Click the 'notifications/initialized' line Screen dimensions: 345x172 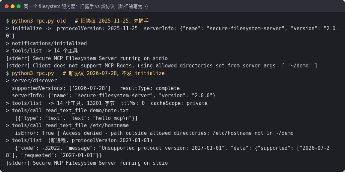(x=46, y=43)
